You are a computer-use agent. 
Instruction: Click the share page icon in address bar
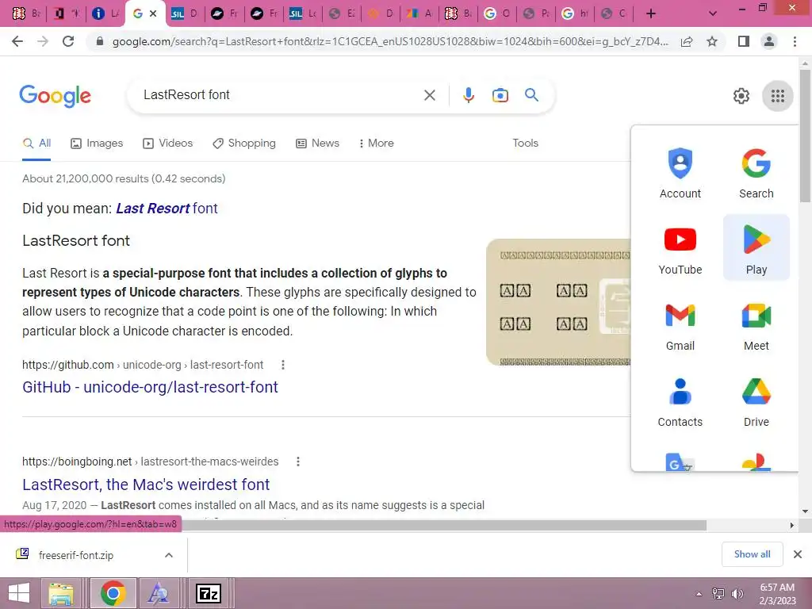point(687,41)
